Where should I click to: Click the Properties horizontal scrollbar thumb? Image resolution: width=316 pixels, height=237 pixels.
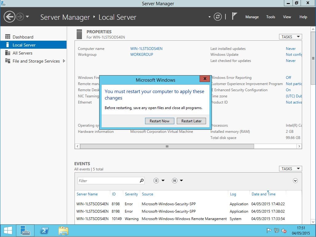pyautogui.click(x=167, y=146)
